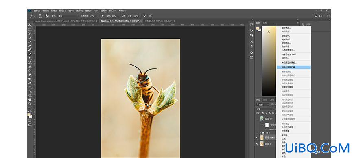Choose 红色 layer color option

(x=284, y=139)
